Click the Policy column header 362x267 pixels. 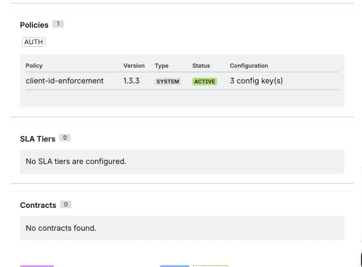34,66
